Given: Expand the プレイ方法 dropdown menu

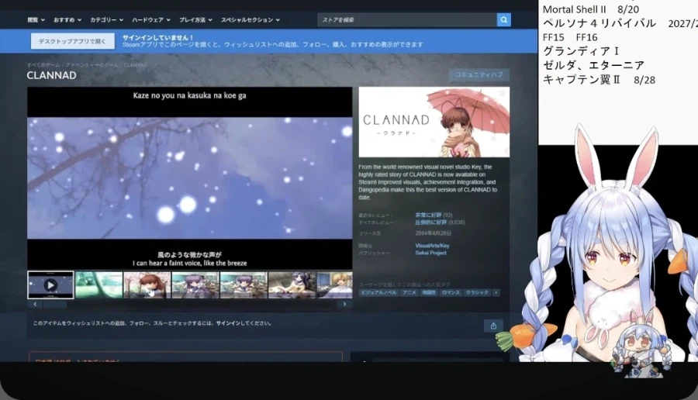Looking at the screenshot, I should tap(195, 19).
